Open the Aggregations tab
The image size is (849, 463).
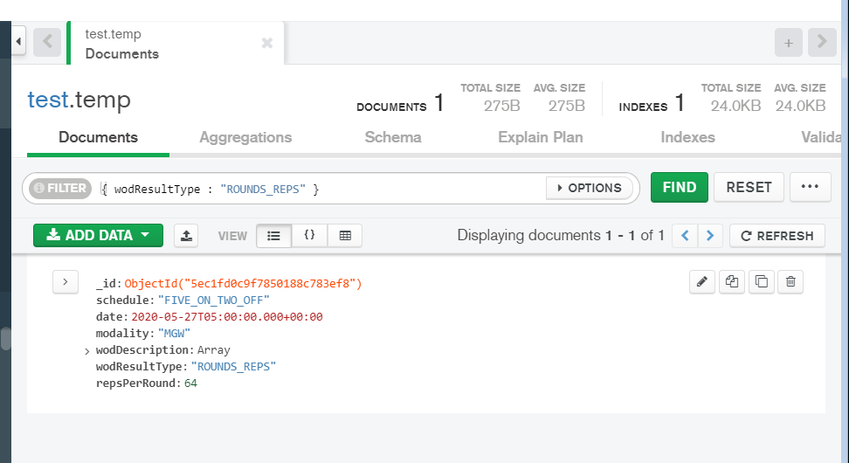tap(245, 137)
